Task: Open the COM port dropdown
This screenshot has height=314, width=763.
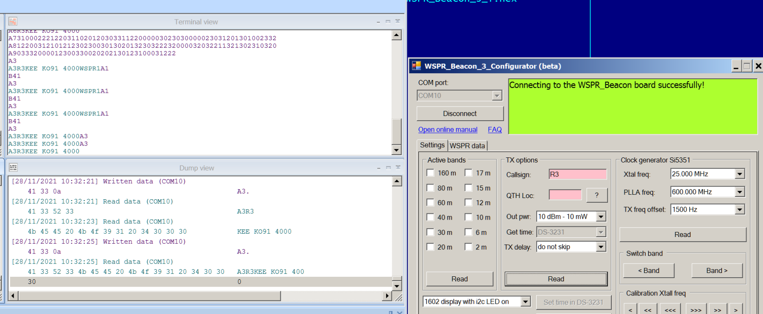Action: pos(497,96)
